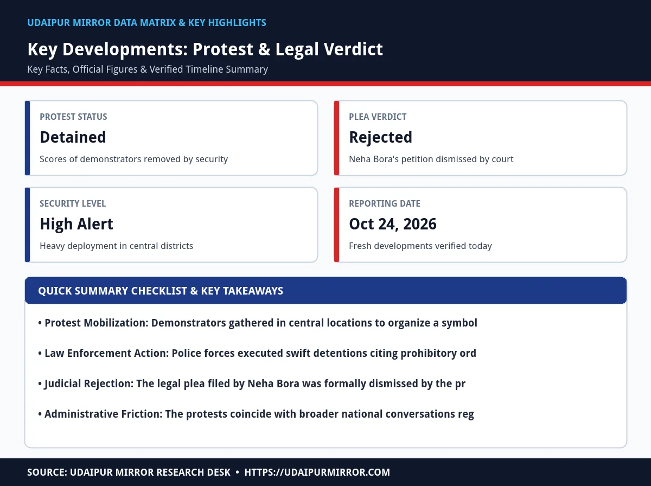The image size is (651, 486).
Task: Click the Quick Summary Checklist header bar
Action: (325, 291)
